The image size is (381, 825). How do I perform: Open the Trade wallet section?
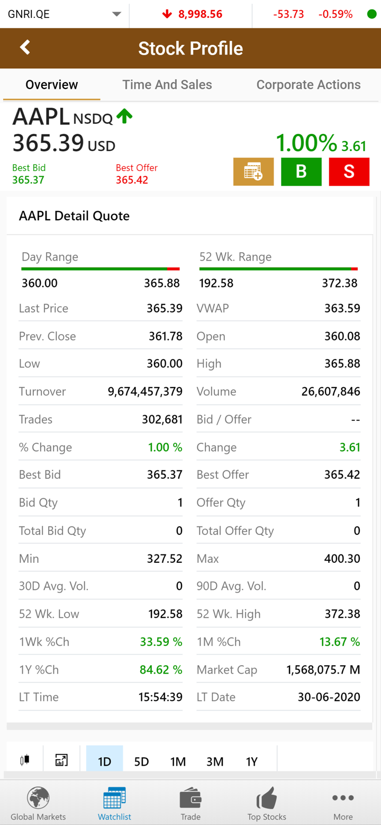pos(190,803)
